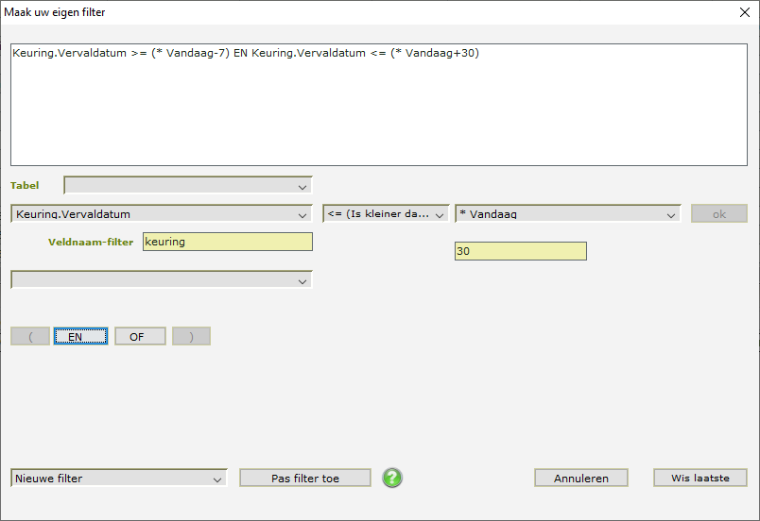
Task: Close the Maak uw eigen filter dialog
Action: pos(742,12)
